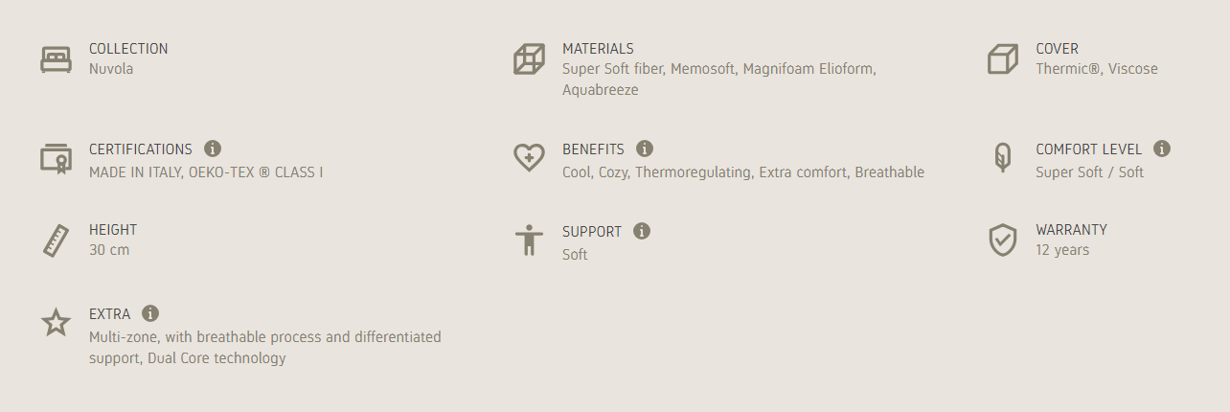Click the bed icon beside Collection
1230x412 pixels.
[56, 59]
